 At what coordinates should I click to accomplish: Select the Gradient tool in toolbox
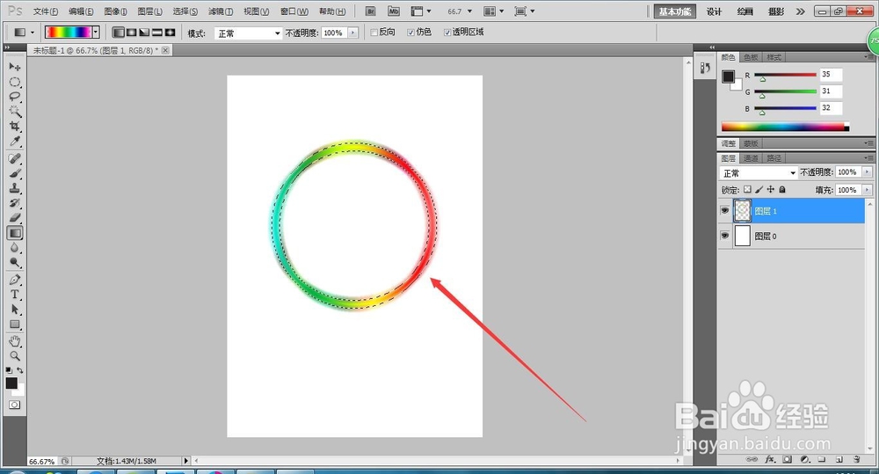15,233
